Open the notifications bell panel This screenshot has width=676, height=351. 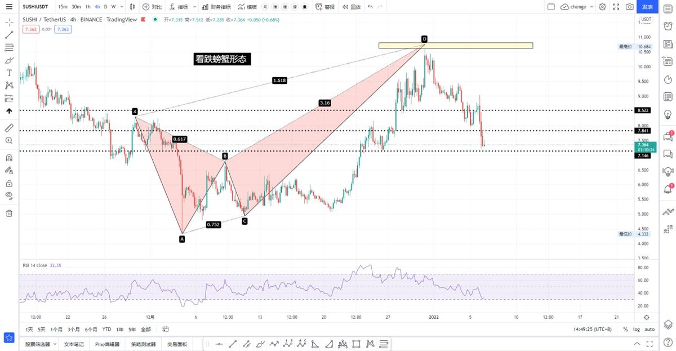click(668, 189)
